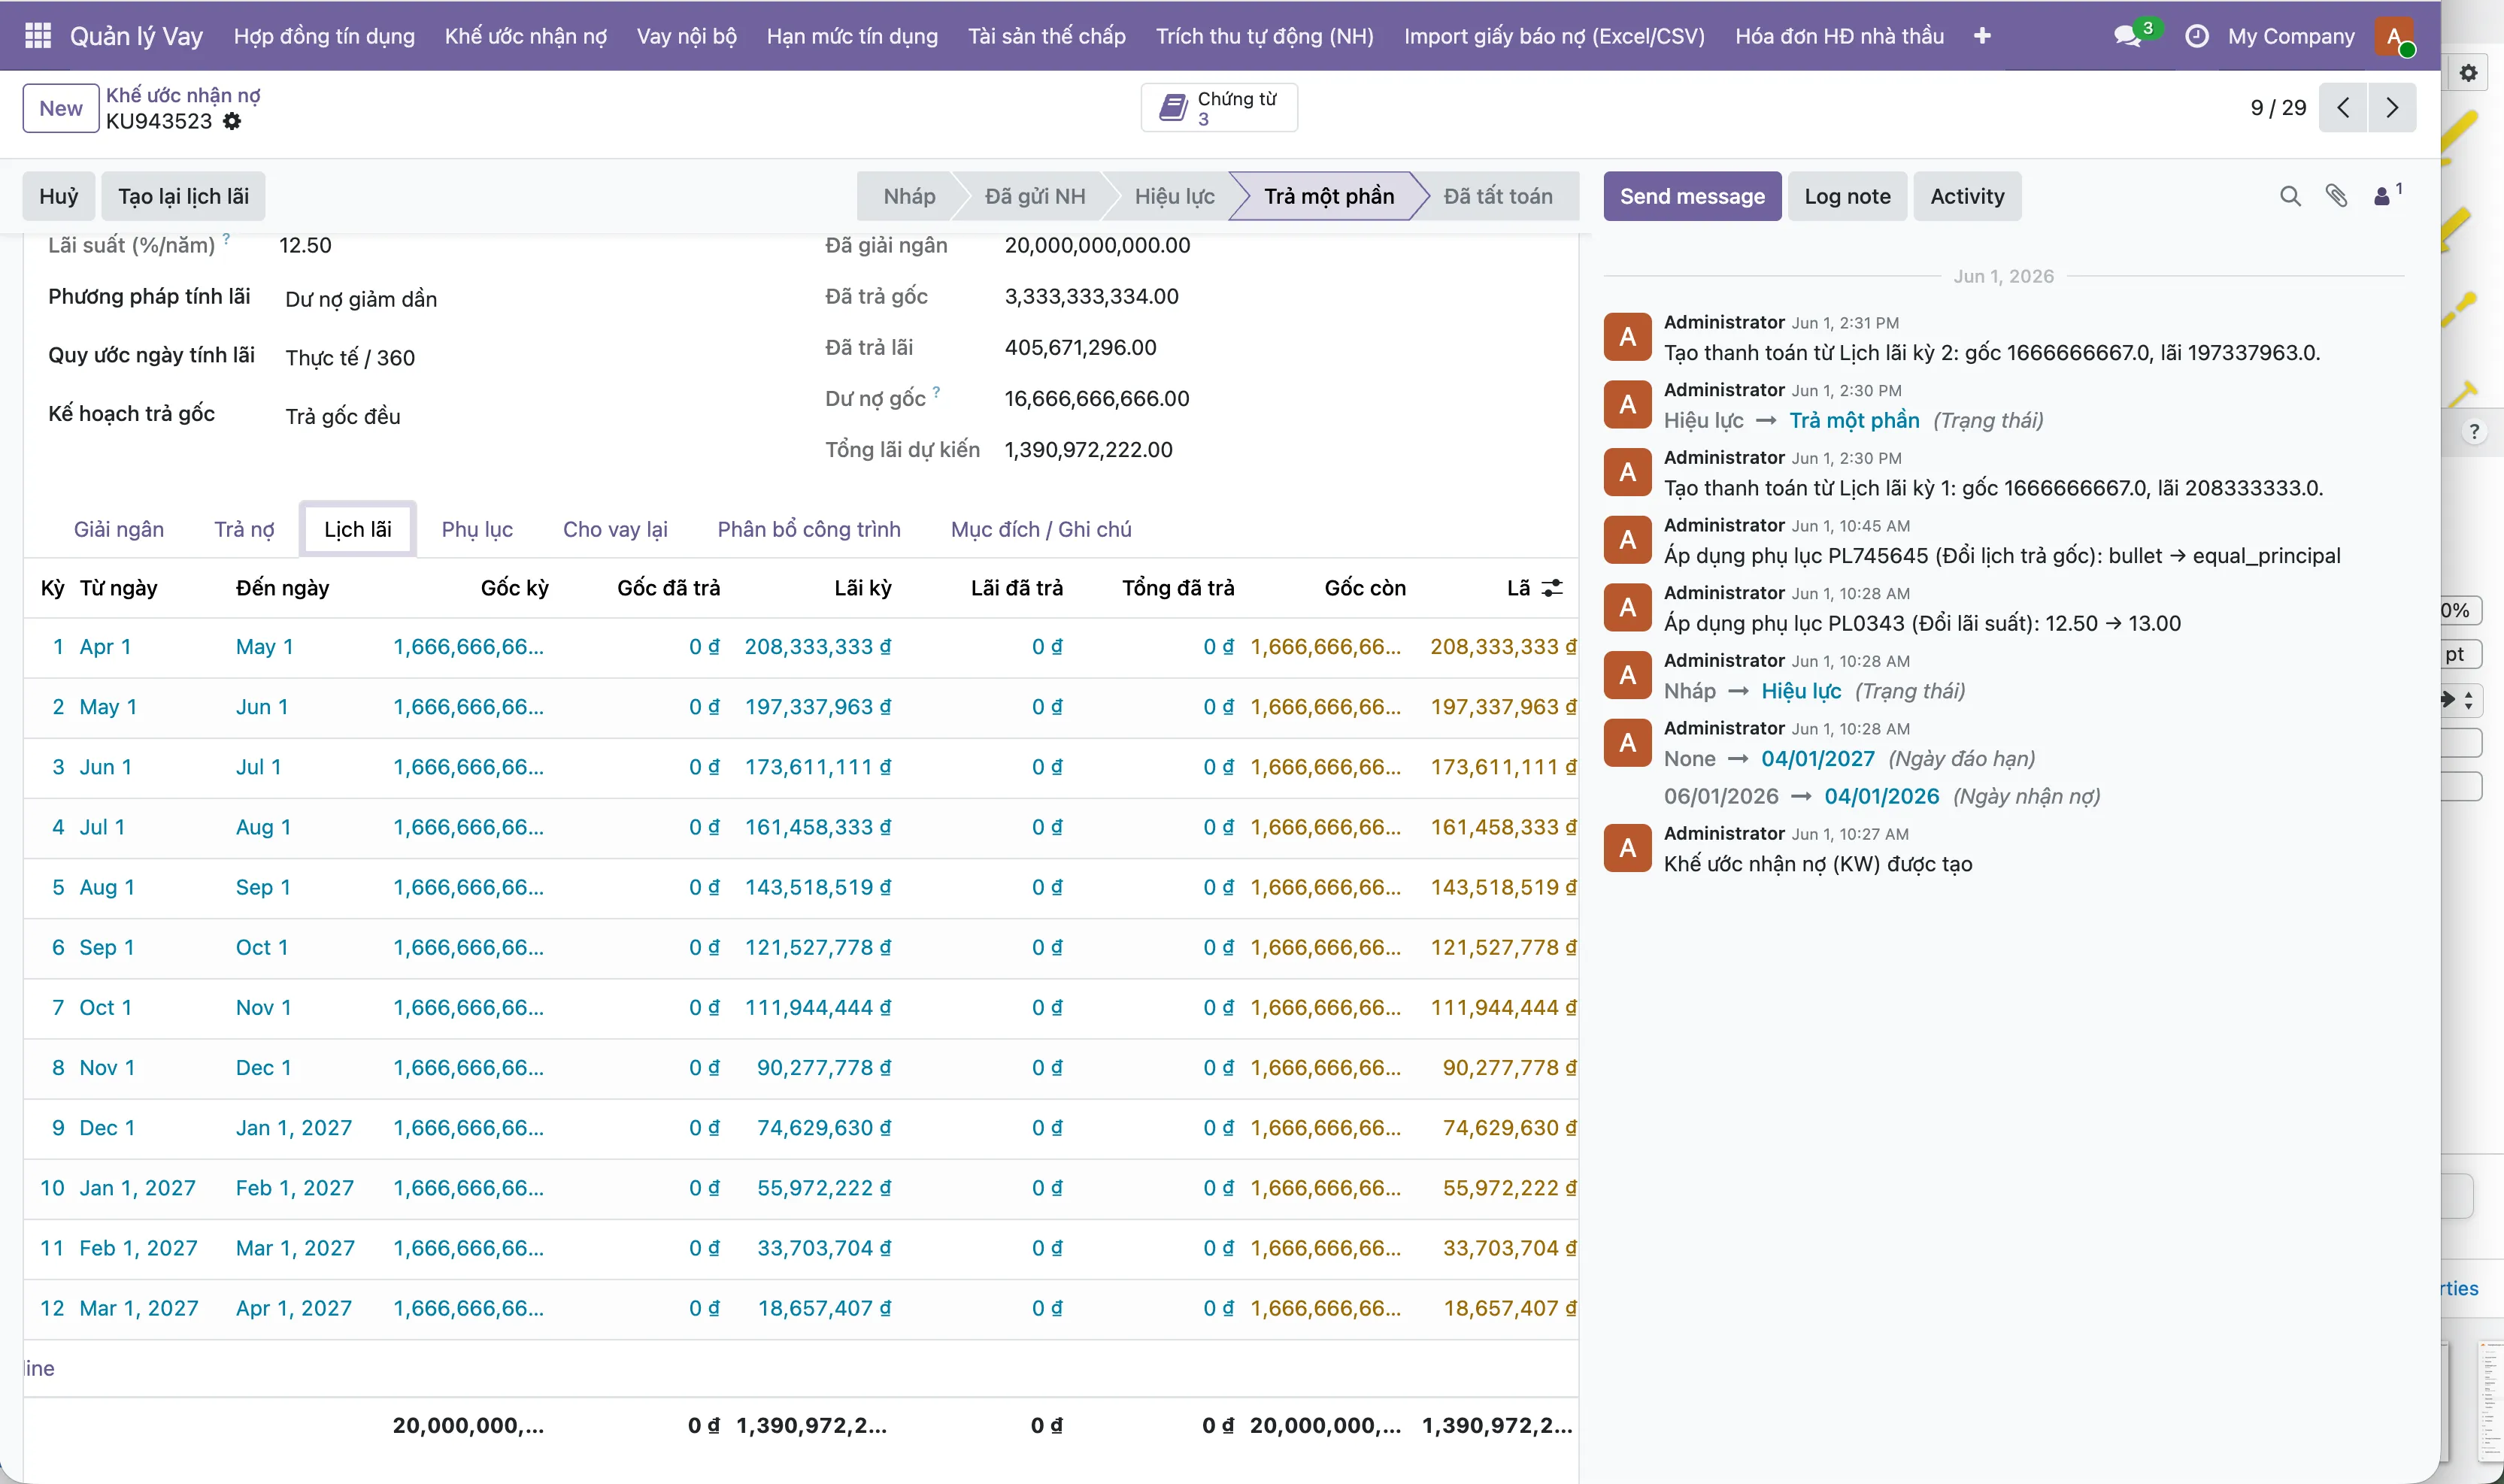Open the My Company switcher

2291,36
